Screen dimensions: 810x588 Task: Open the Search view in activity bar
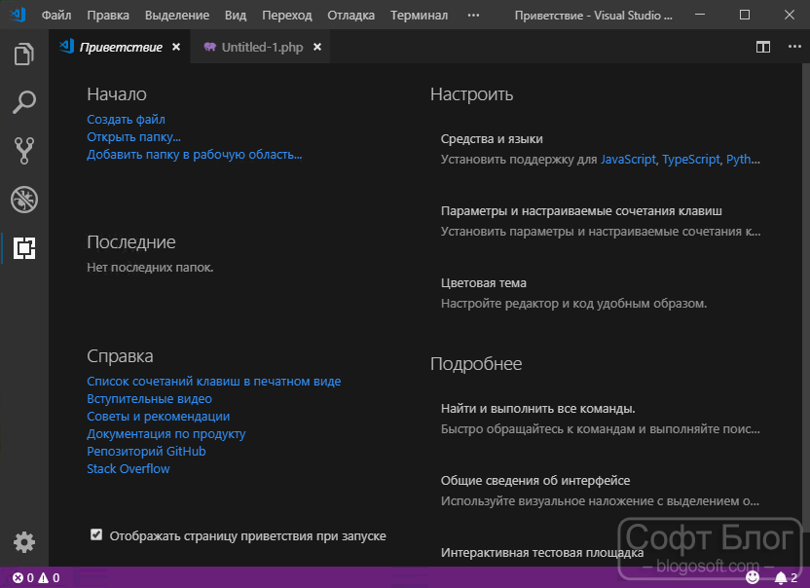pos(24,102)
